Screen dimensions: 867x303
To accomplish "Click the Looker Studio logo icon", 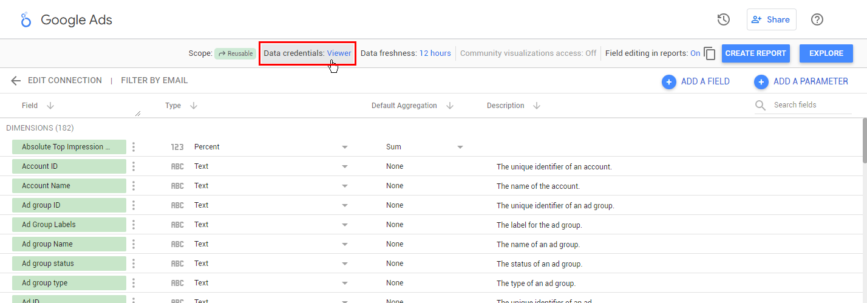I will [x=25, y=20].
